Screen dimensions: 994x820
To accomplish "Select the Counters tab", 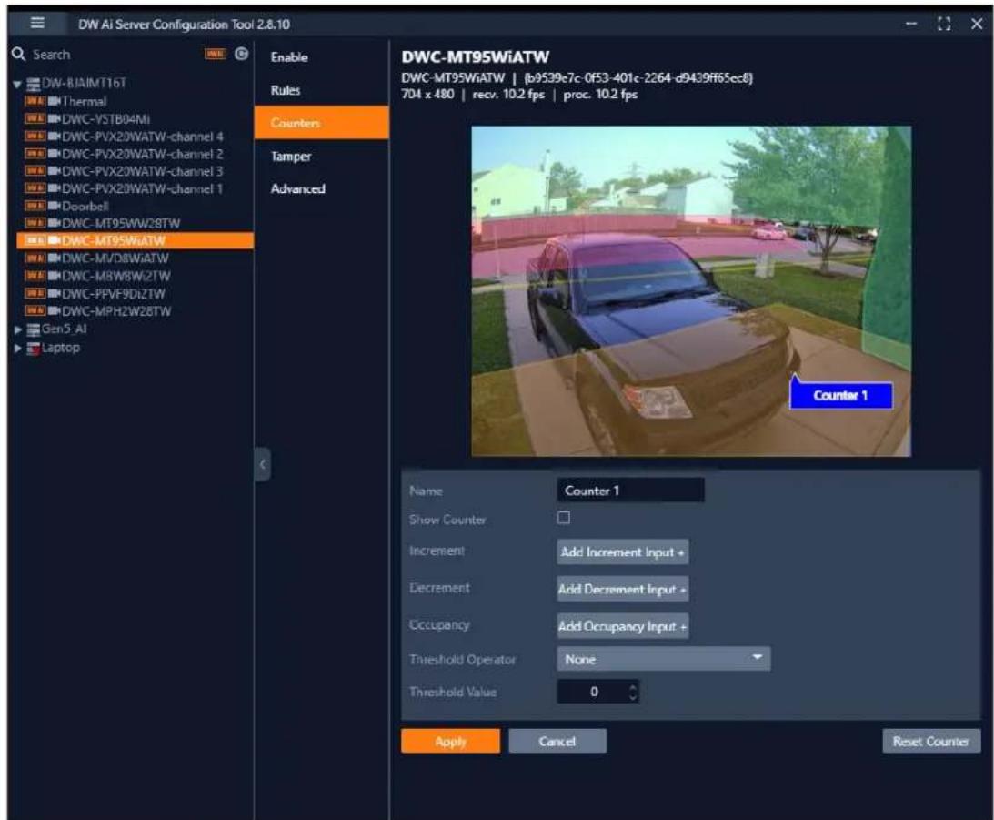I will click(321, 123).
